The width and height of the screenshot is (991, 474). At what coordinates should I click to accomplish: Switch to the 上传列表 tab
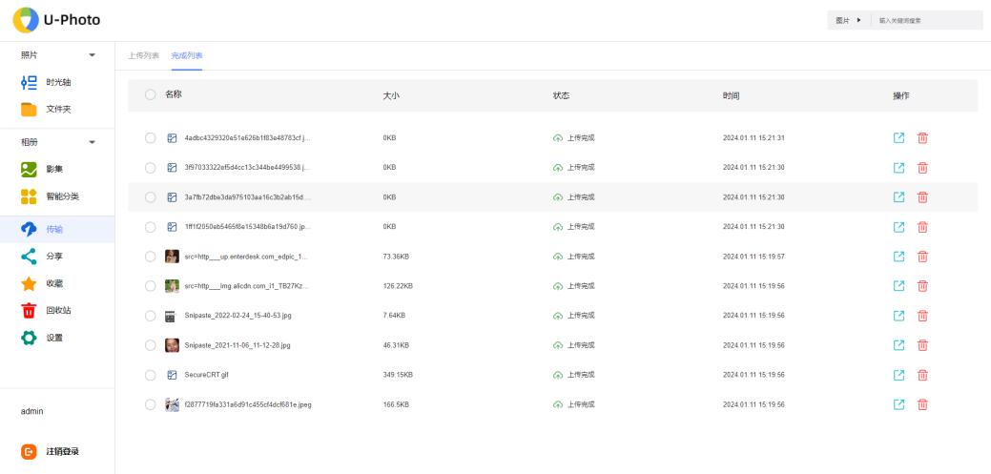click(x=143, y=55)
